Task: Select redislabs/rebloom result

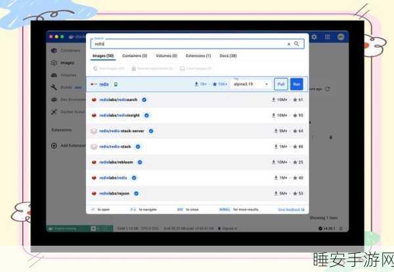Action: [197, 162]
